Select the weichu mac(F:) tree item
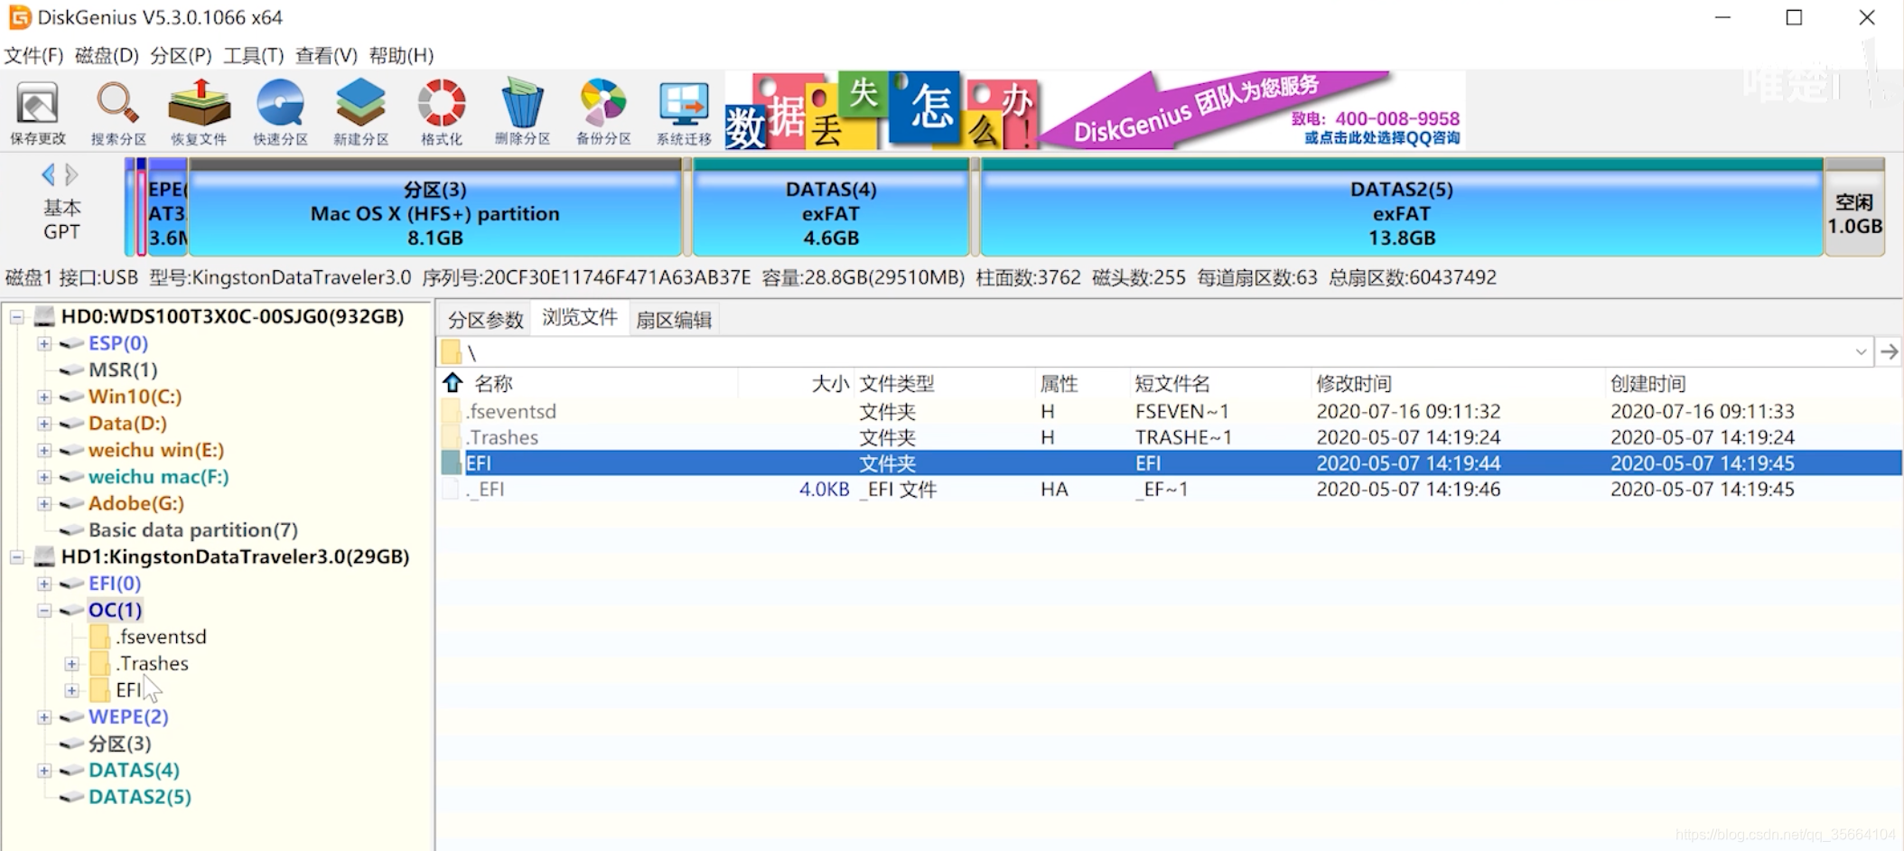Screen dimensions: 1904x851 coord(158,476)
